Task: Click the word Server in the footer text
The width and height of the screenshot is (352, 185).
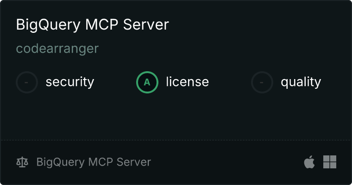Action: (x=134, y=162)
